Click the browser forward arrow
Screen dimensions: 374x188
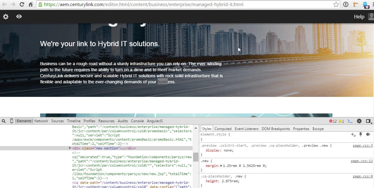coord(13,5)
